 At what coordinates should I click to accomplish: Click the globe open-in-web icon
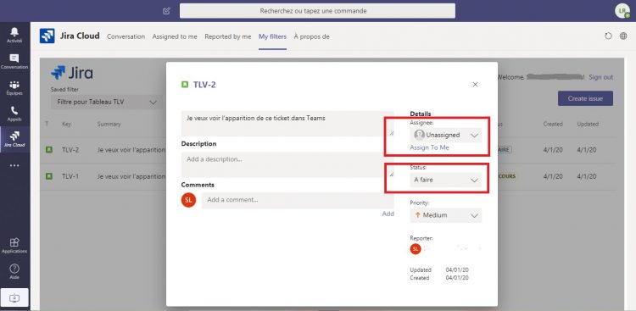click(x=623, y=36)
